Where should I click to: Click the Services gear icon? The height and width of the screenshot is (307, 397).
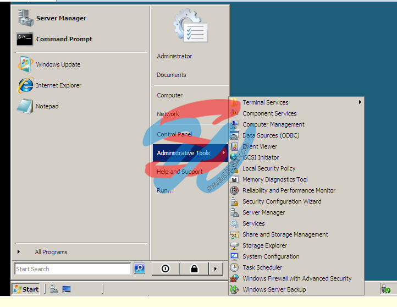234,223
